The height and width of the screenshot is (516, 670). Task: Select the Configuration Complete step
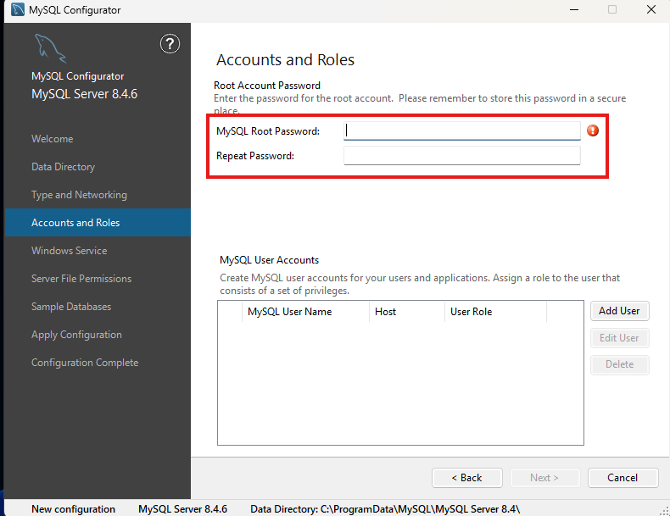pyautogui.click(x=85, y=363)
